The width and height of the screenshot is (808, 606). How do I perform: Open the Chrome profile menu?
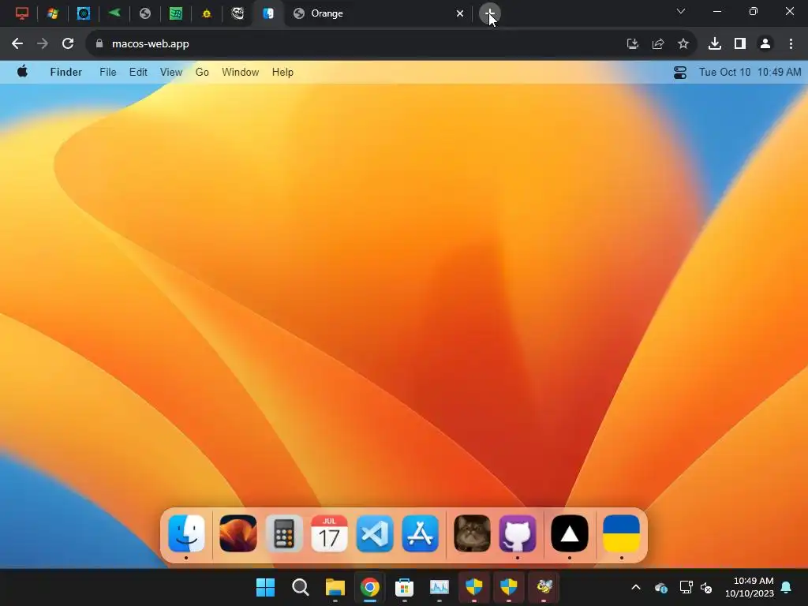click(x=765, y=44)
